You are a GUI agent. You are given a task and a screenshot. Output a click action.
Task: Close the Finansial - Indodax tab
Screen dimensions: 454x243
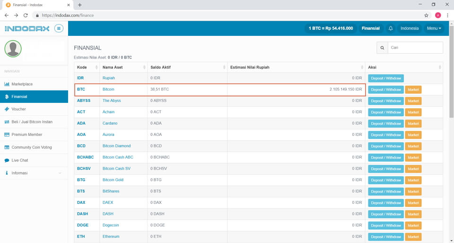click(68, 5)
